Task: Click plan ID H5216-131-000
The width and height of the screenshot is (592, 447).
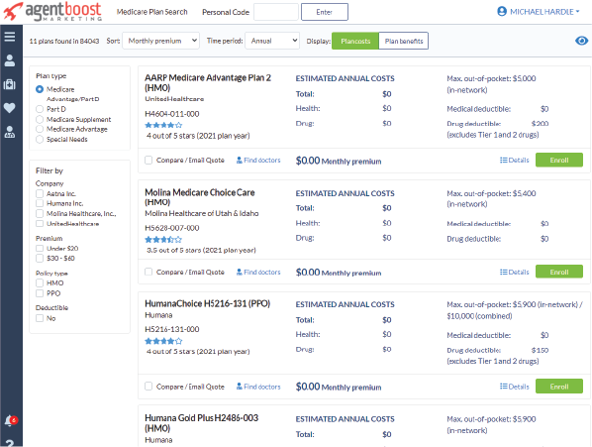Action: (172, 329)
